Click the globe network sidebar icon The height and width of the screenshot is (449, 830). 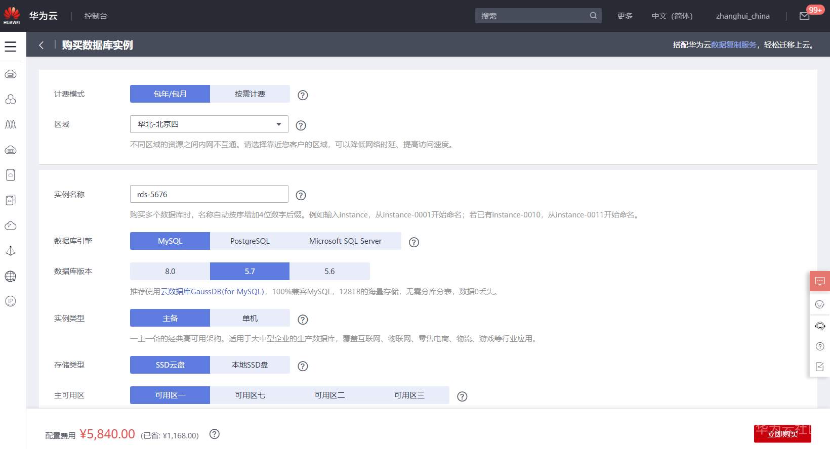point(11,276)
